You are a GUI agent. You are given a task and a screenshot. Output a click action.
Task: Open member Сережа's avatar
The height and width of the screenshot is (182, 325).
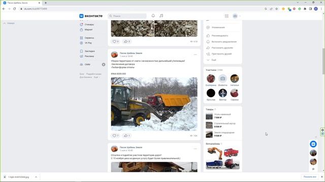(235, 93)
